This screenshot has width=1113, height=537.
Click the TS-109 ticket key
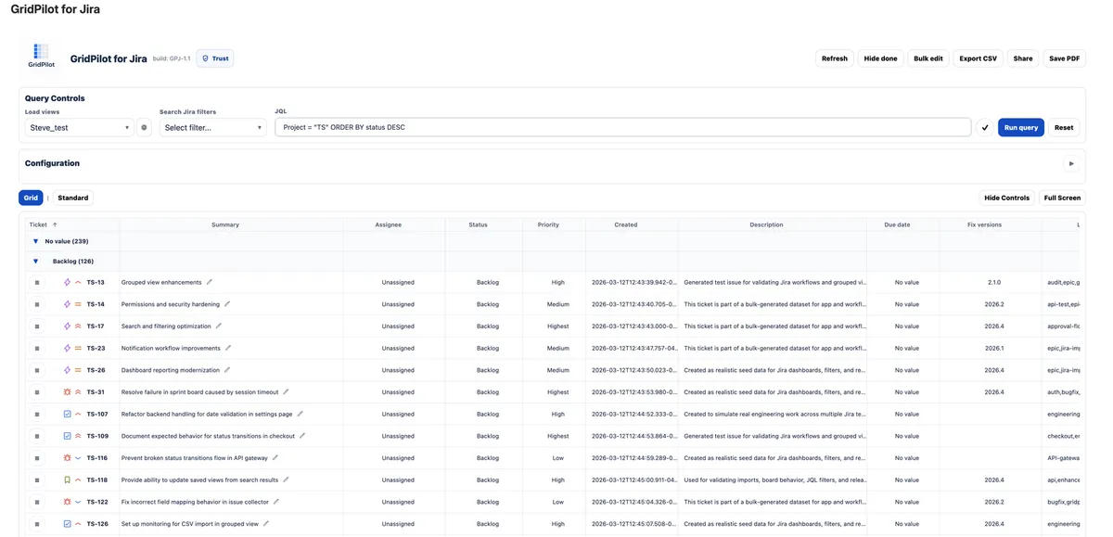click(x=97, y=436)
